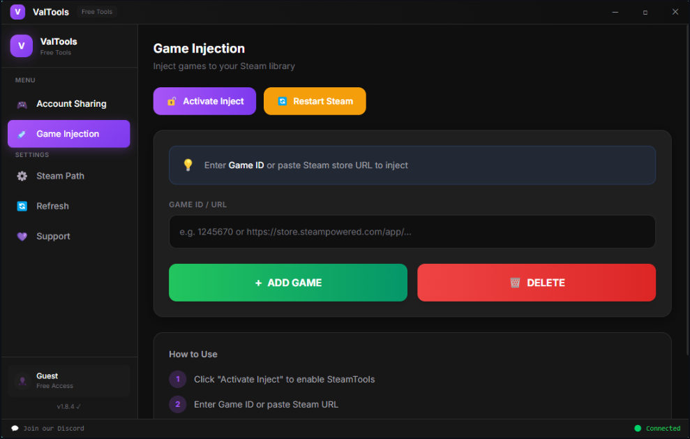Click the Connected status indicator dot

(x=638, y=428)
